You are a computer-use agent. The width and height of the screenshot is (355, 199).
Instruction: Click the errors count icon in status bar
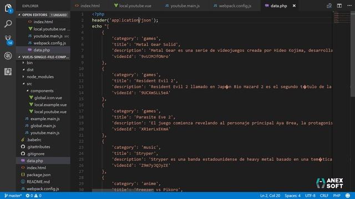point(29,195)
